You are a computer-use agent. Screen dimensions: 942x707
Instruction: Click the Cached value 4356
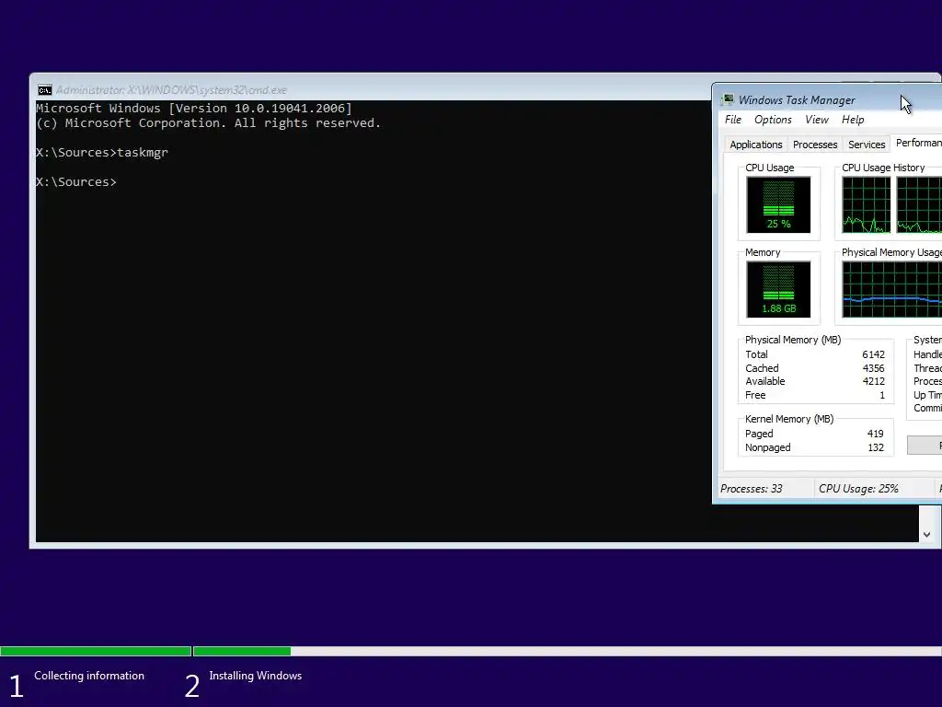(873, 368)
